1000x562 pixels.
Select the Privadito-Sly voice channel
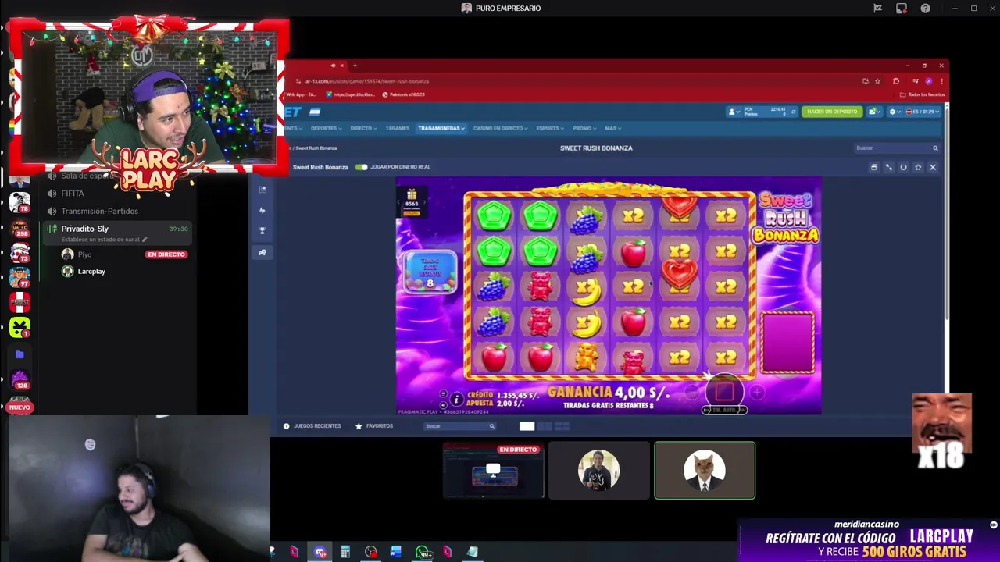[x=116, y=233]
